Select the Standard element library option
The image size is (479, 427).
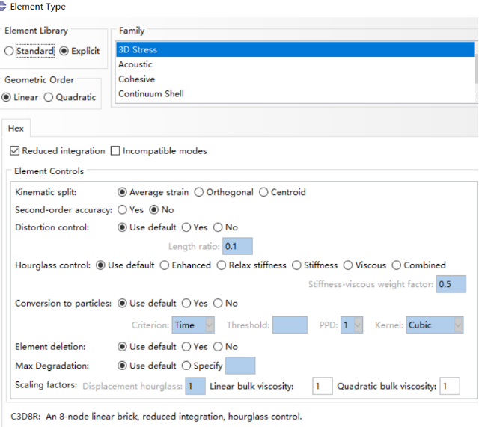click(x=10, y=51)
